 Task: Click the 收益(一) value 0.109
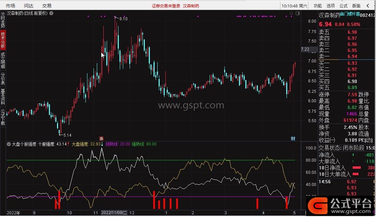pyautogui.click(x=351, y=140)
